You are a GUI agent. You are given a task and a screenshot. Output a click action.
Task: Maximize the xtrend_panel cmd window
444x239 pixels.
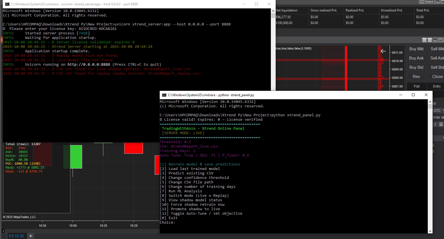coord(413,95)
